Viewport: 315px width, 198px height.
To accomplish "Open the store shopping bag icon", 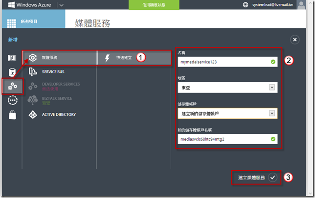I will point(12,115).
